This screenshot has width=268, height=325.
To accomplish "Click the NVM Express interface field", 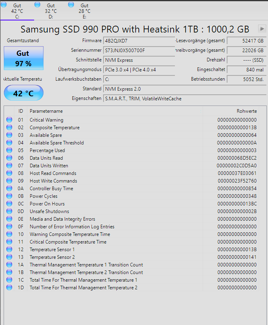I will click(139, 60).
